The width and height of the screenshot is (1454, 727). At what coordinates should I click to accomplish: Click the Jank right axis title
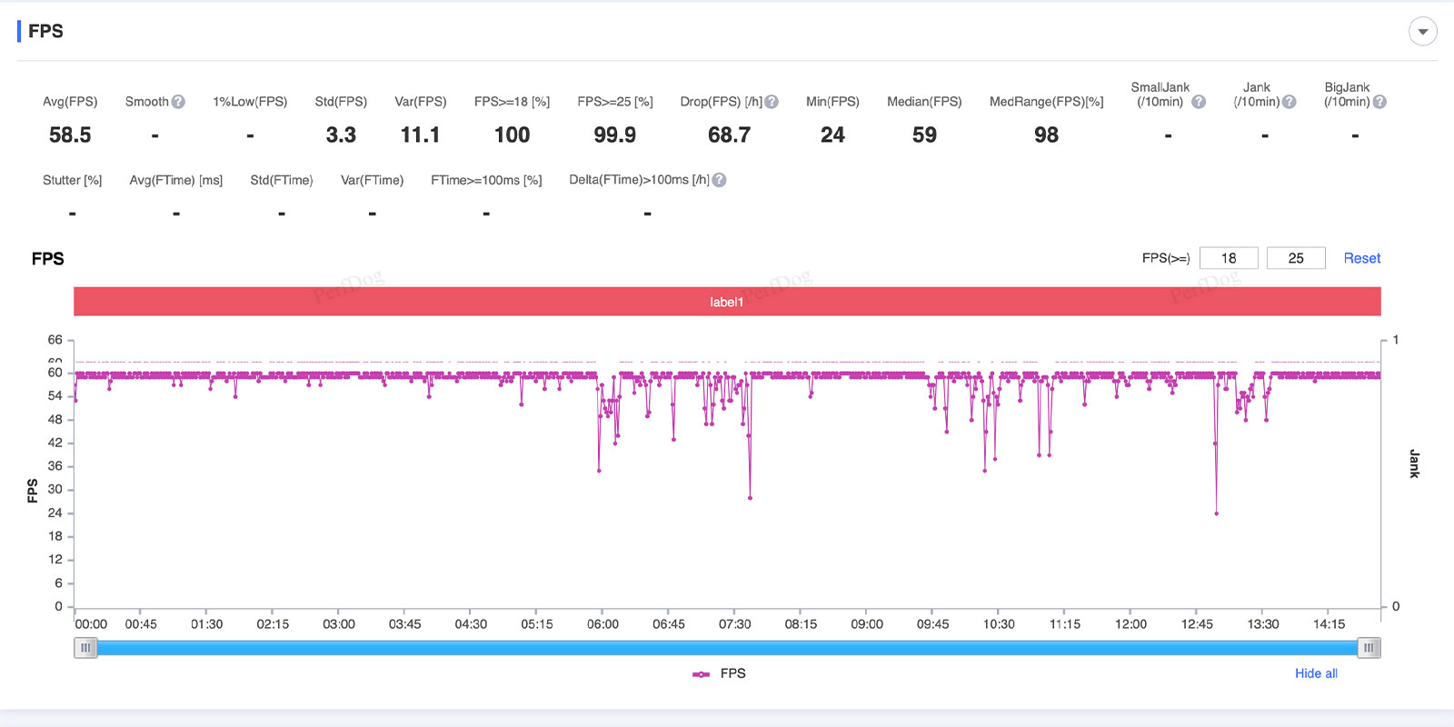point(1414,463)
